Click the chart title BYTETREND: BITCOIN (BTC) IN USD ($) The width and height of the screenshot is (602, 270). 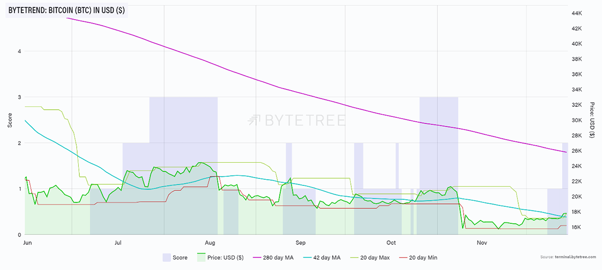click(67, 10)
